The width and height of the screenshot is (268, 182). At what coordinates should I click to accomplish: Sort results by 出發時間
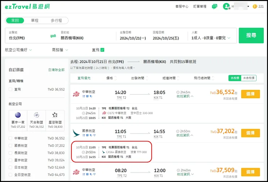pos(139,78)
